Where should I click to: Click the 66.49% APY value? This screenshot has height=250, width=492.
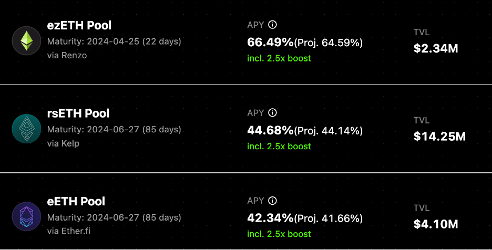[x=270, y=42]
